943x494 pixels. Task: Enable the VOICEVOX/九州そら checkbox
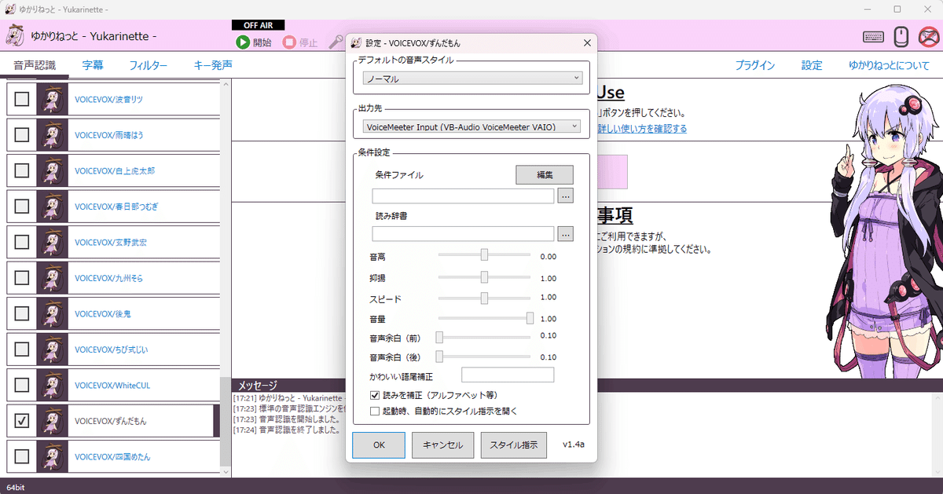(x=22, y=278)
